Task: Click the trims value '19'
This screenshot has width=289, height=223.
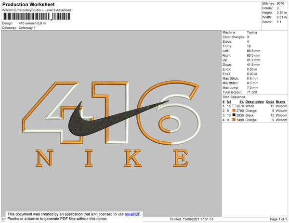Action: pyautogui.click(x=249, y=46)
